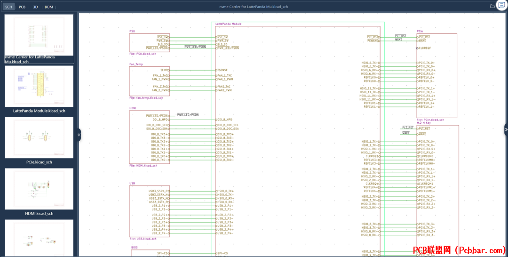Switch to the BOM tab
508x257 pixels.
point(49,7)
